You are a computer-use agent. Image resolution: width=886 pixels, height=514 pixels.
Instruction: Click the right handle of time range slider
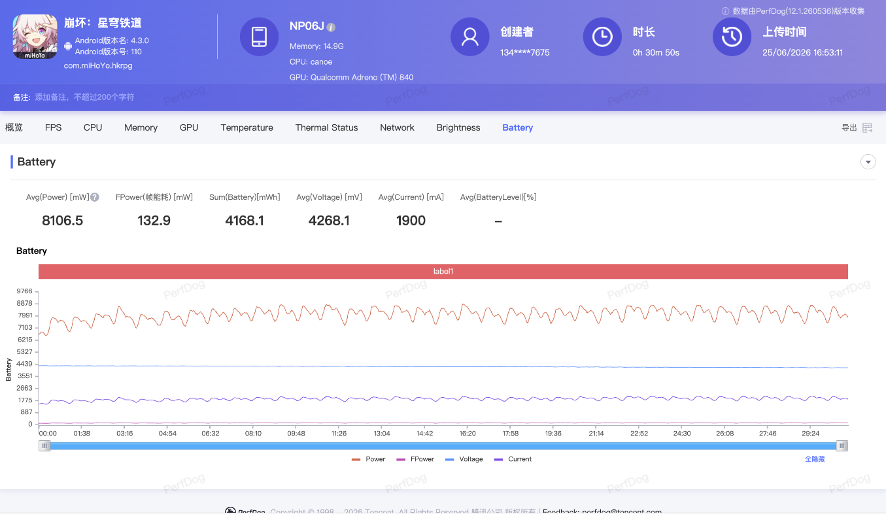click(x=842, y=446)
